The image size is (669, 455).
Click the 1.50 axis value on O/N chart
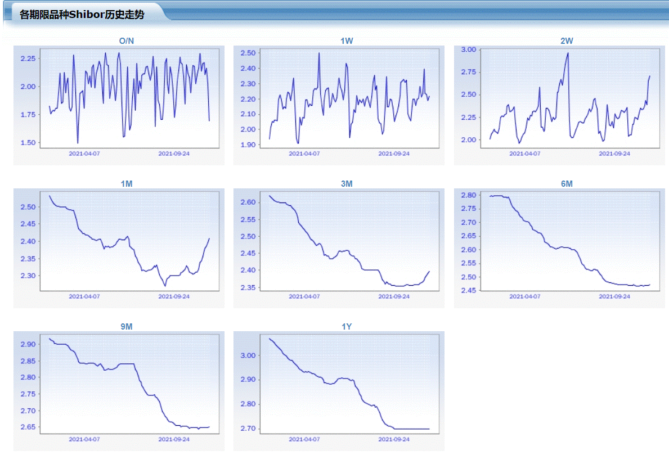coord(28,142)
